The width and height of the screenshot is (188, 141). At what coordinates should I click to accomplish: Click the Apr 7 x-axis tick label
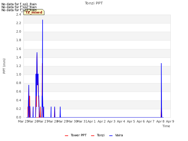pos(150,121)
